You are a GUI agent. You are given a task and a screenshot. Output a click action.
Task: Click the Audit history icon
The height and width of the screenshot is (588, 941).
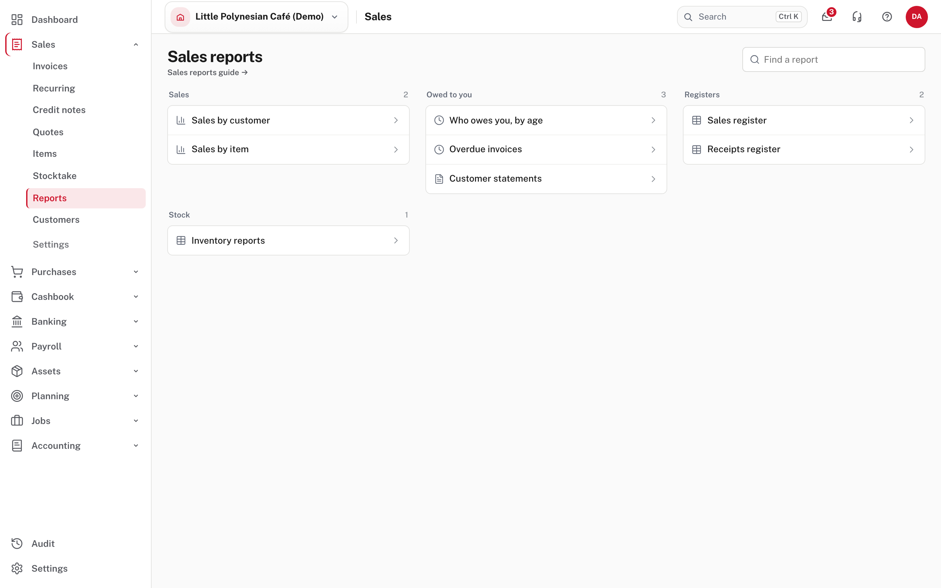17,544
